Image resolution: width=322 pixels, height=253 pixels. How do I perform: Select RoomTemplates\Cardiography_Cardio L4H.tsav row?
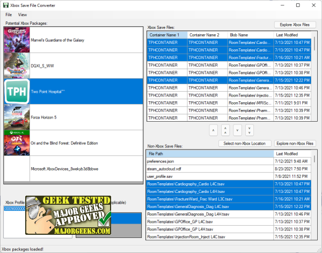229,192
